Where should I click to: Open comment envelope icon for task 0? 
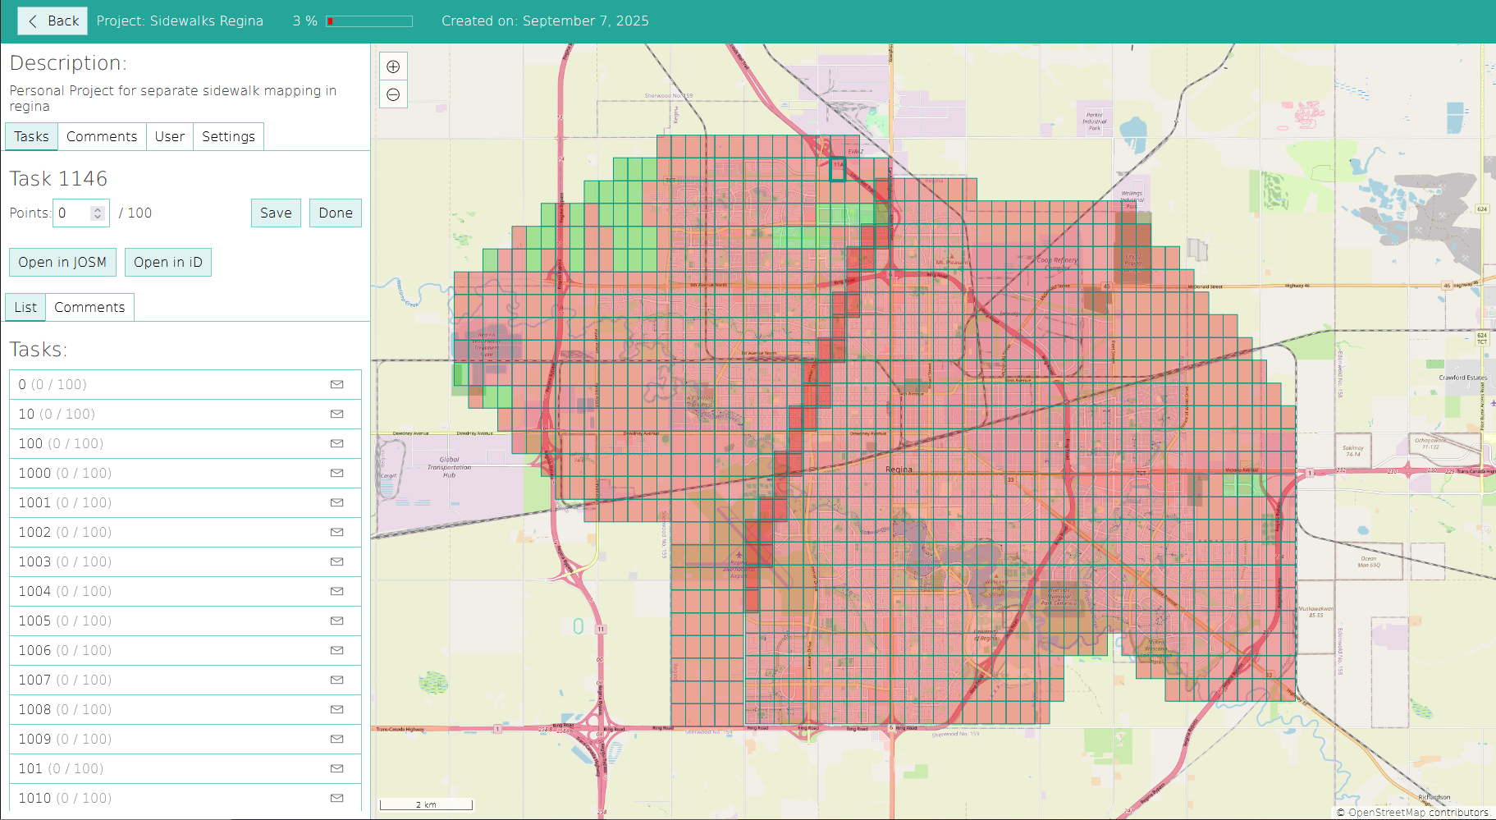click(x=336, y=384)
